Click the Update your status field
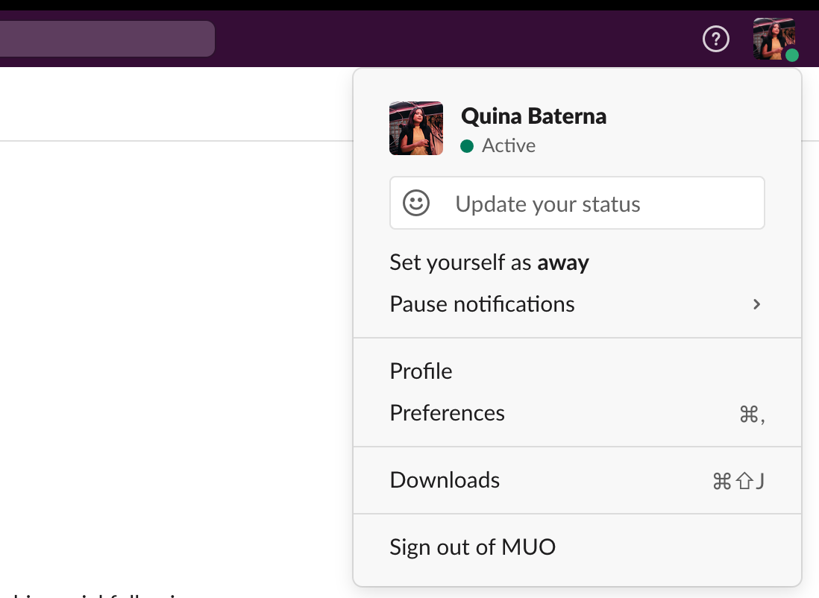The height and width of the screenshot is (598, 819). pyautogui.click(x=577, y=204)
